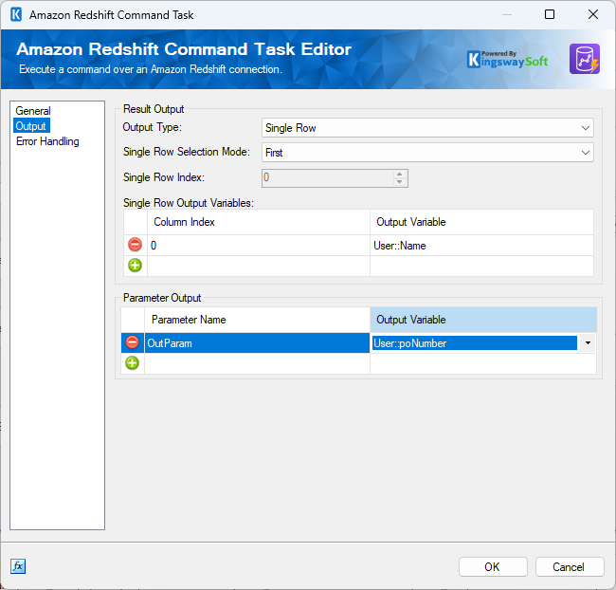Decrease the Single Row Index value
Image resolution: width=616 pixels, height=590 pixels.
click(x=400, y=182)
